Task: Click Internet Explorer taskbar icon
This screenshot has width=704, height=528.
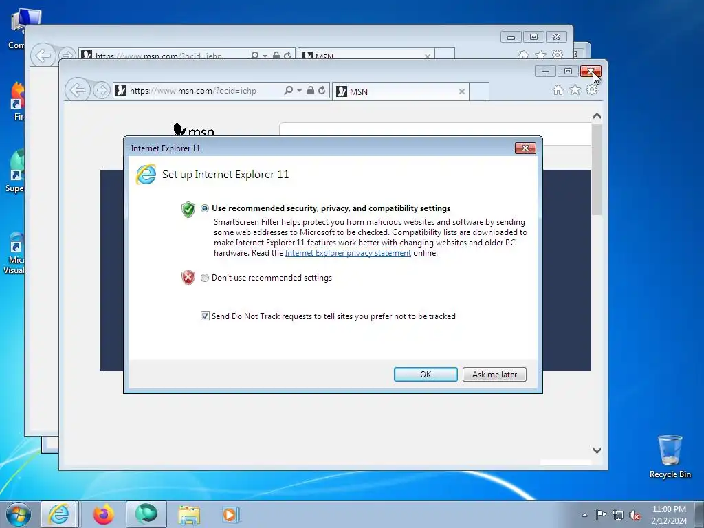Action: 59,514
